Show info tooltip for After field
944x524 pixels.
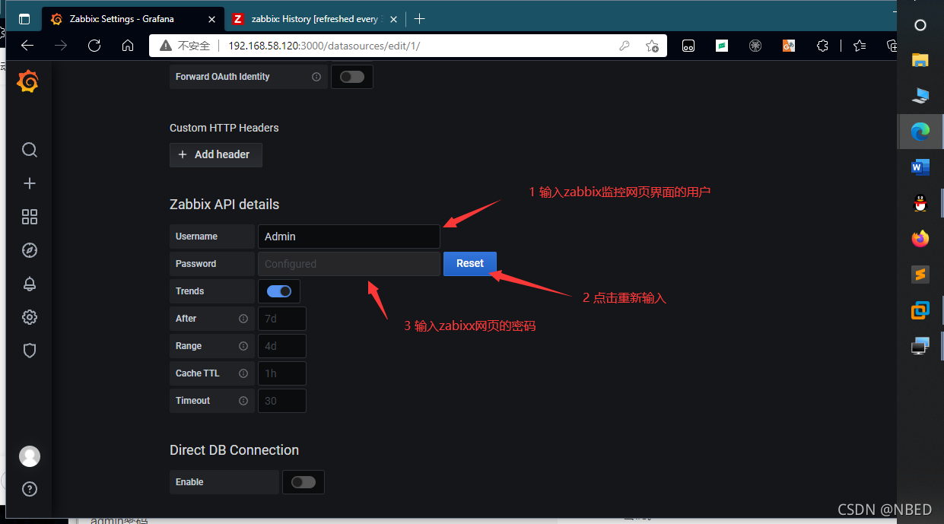[243, 319]
